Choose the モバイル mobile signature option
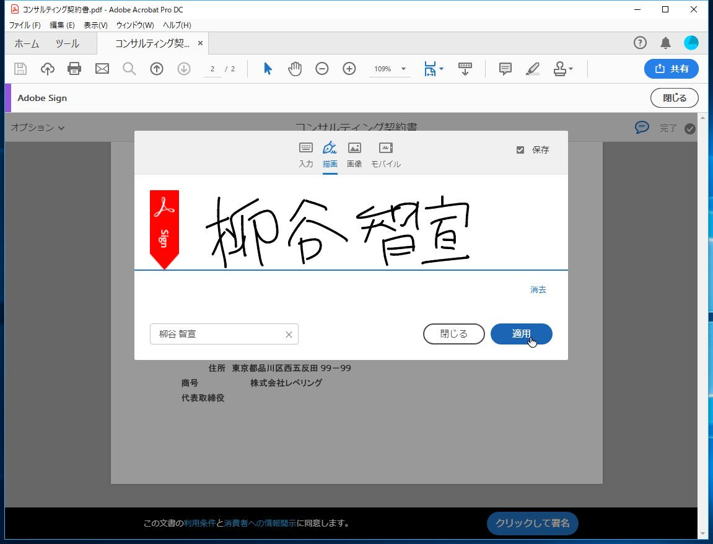 [385, 154]
